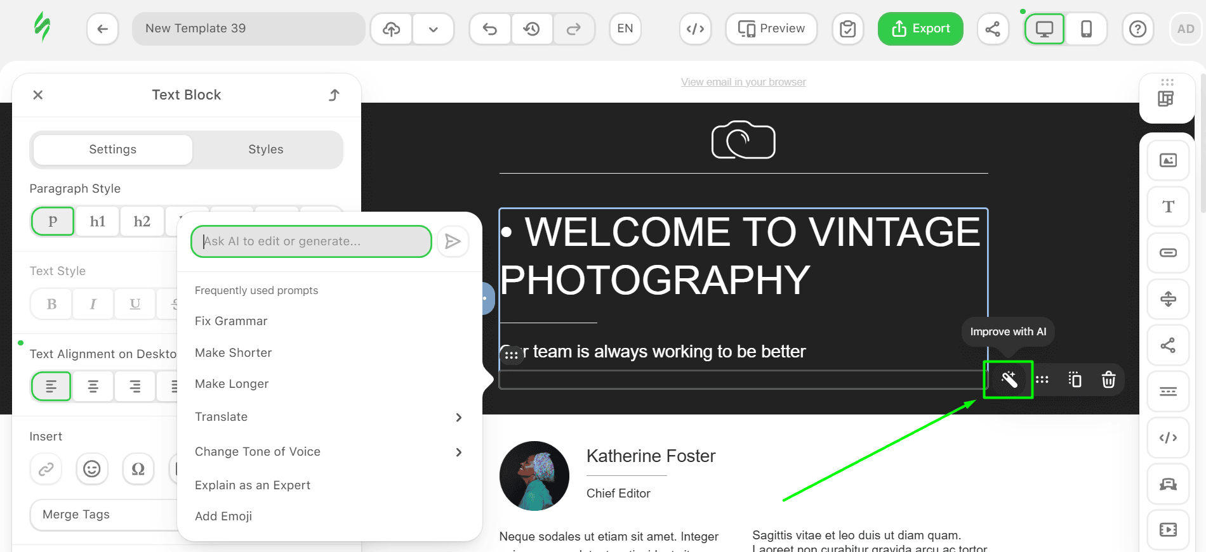Click the undo arrow in top toolbar
The height and width of the screenshot is (552, 1206).
point(489,29)
